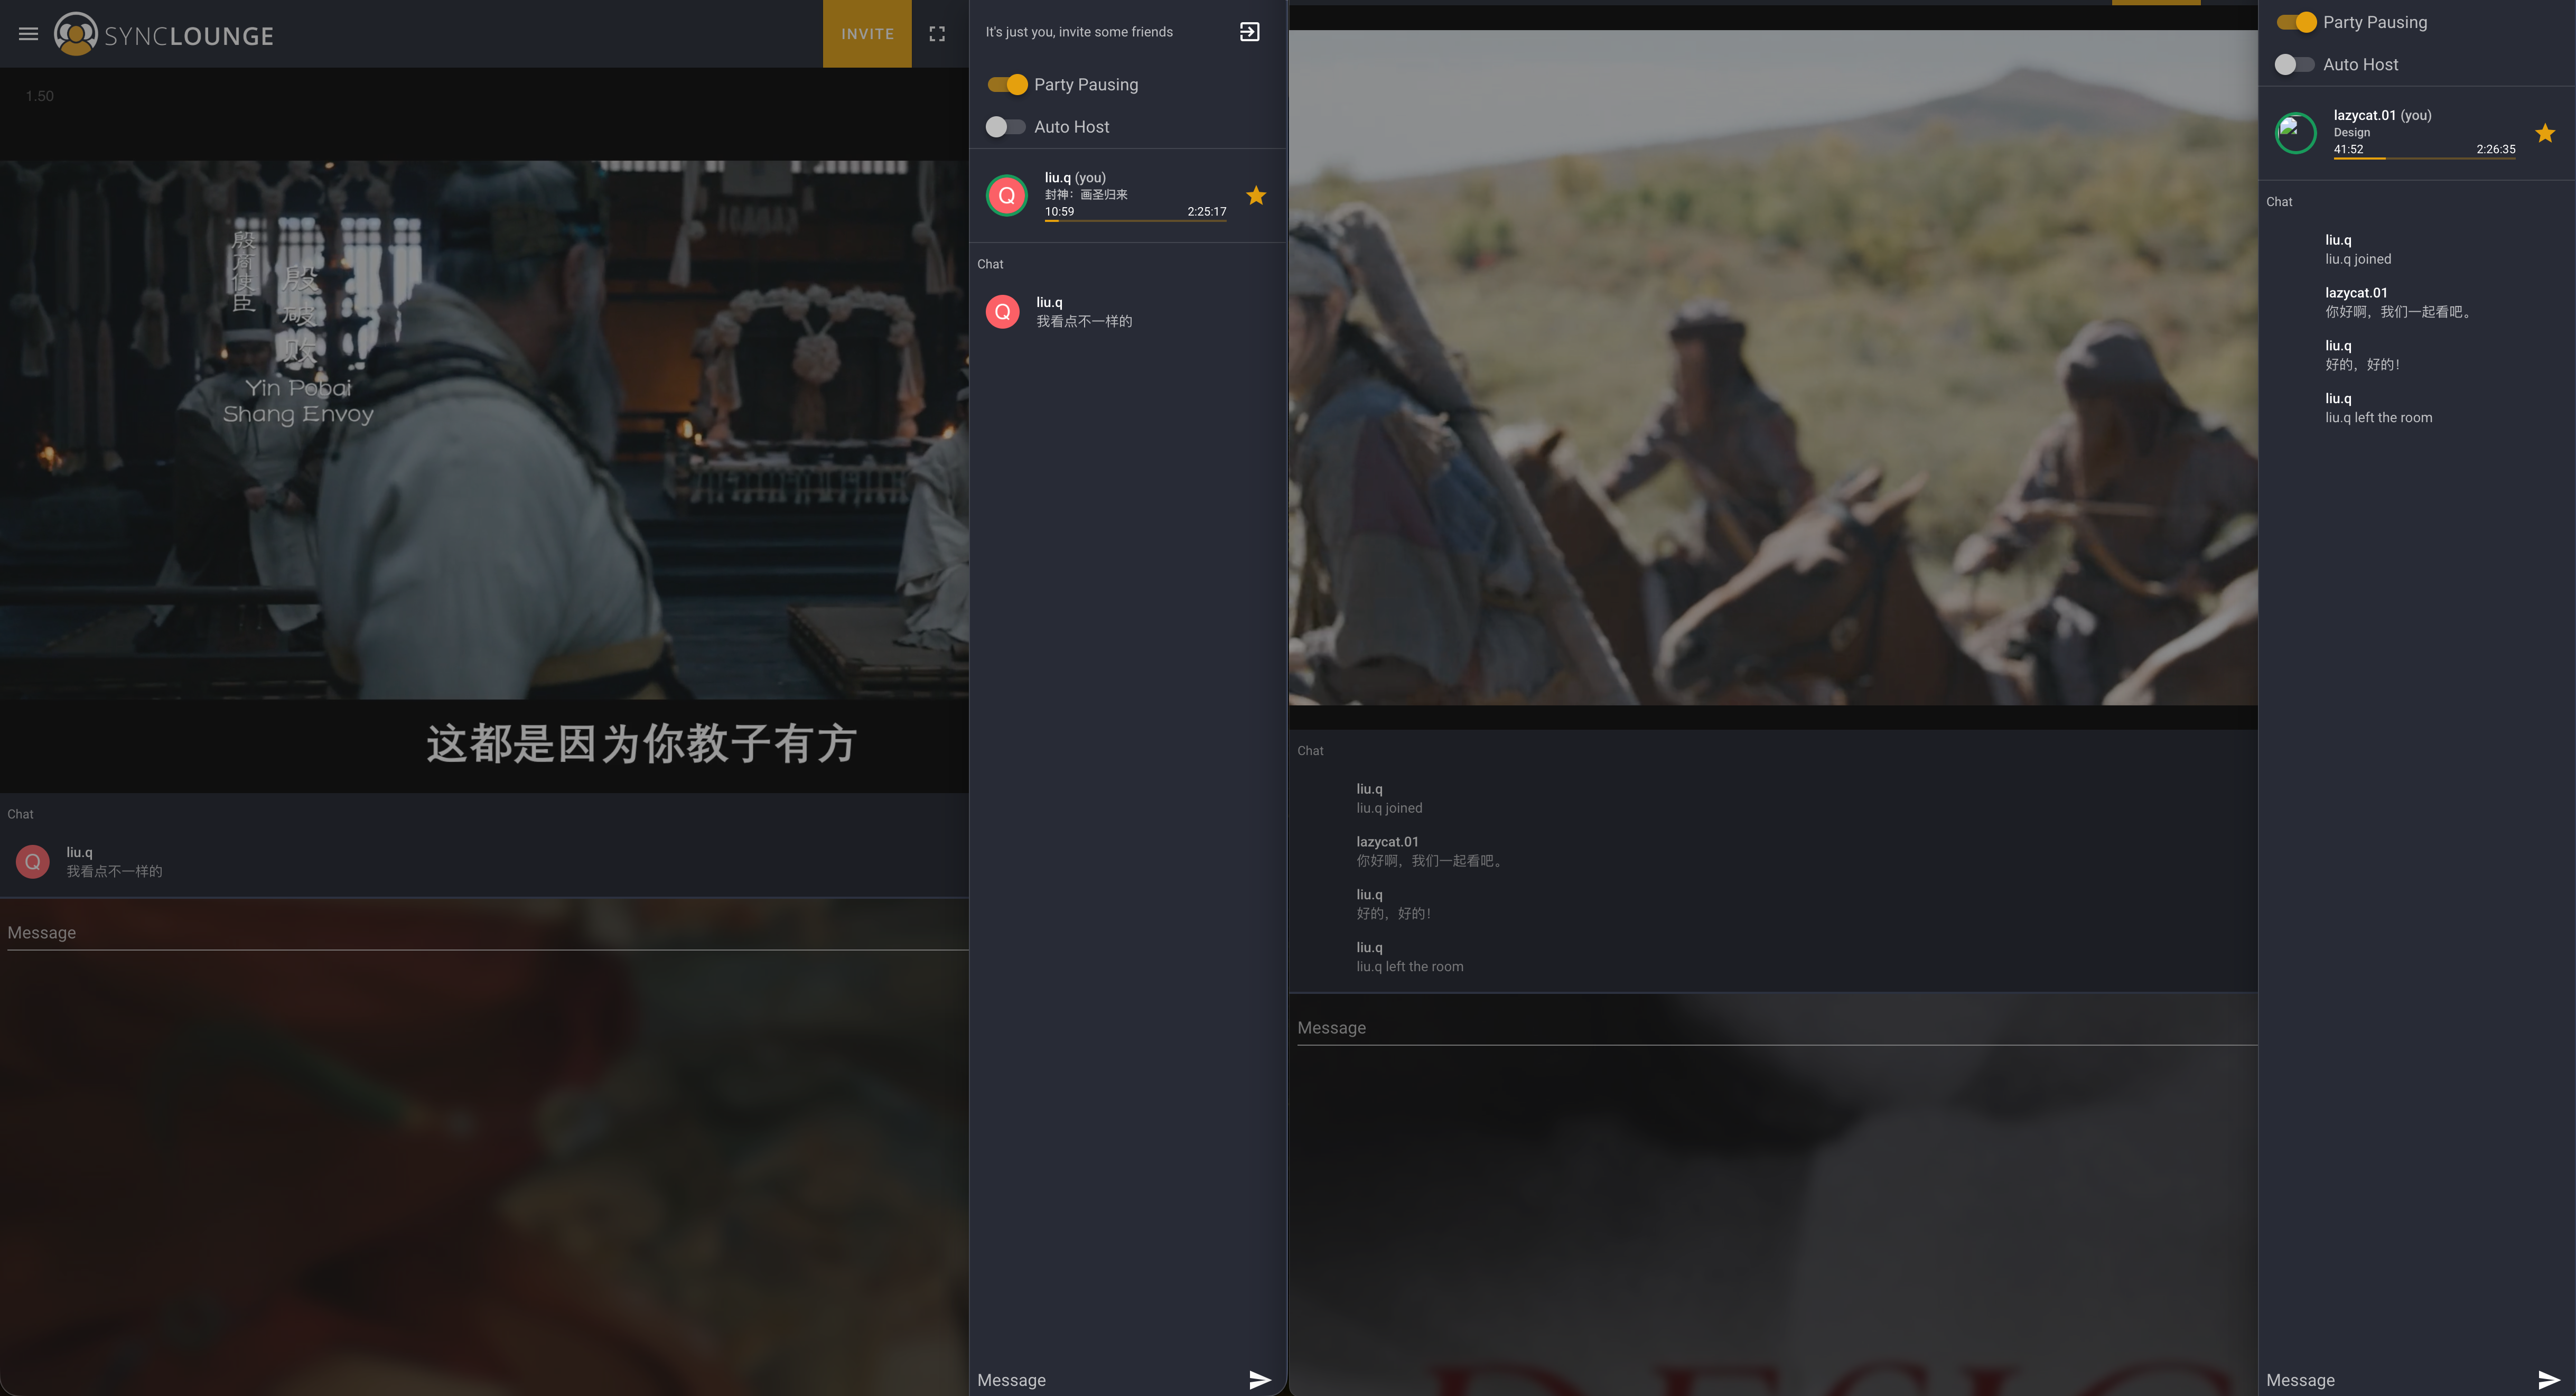Send message with arrow in lazycat.01's sidebar
This screenshot has width=2576, height=1396.
coord(2549,1380)
